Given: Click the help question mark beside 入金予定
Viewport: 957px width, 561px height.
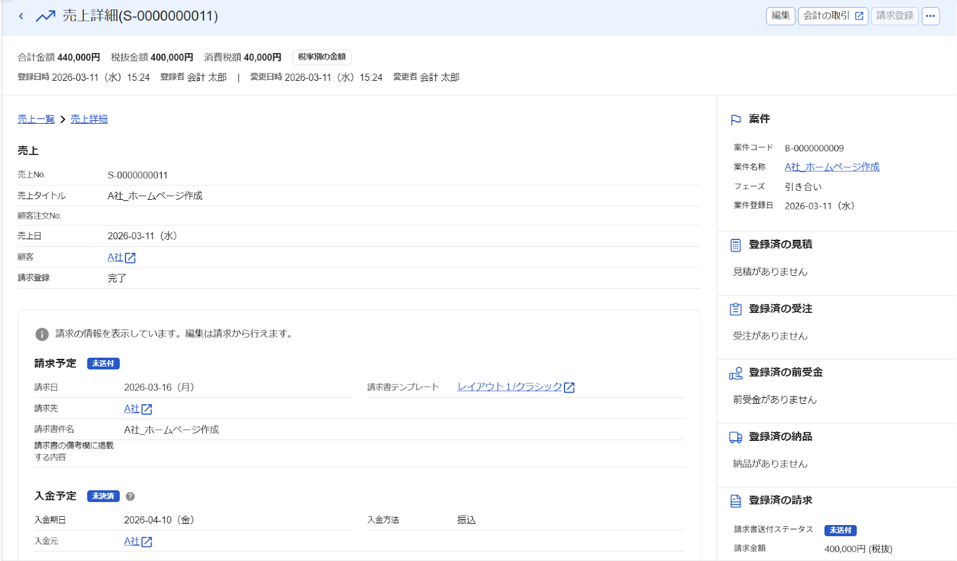Looking at the screenshot, I should (x=130, y=496).
